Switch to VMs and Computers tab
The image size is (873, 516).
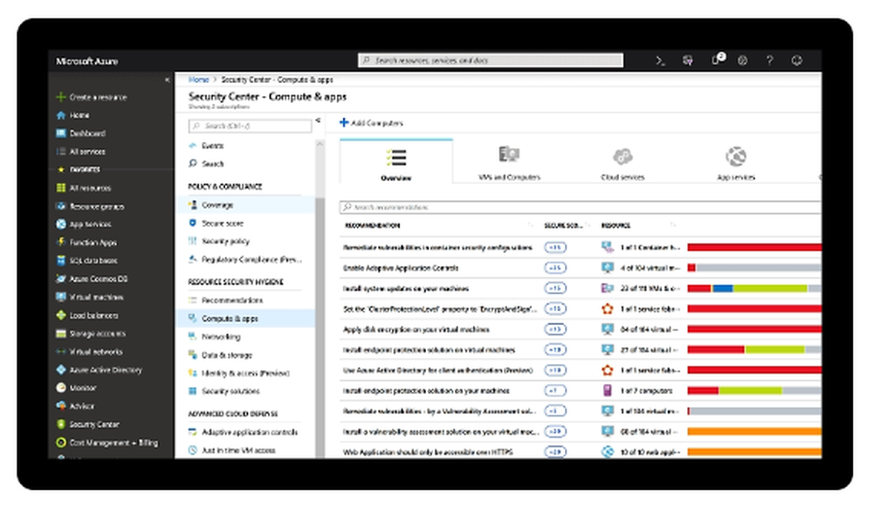509,162
